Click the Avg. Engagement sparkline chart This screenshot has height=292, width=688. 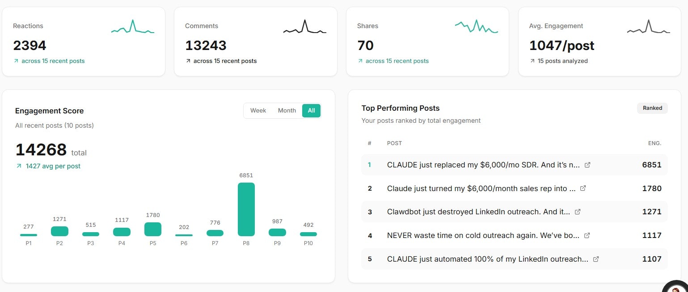(649, 27)
